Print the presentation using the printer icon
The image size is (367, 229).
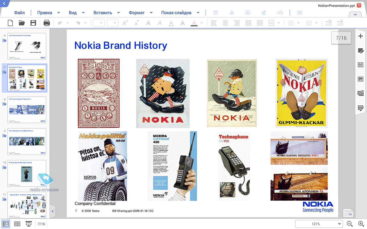[47, 23]
